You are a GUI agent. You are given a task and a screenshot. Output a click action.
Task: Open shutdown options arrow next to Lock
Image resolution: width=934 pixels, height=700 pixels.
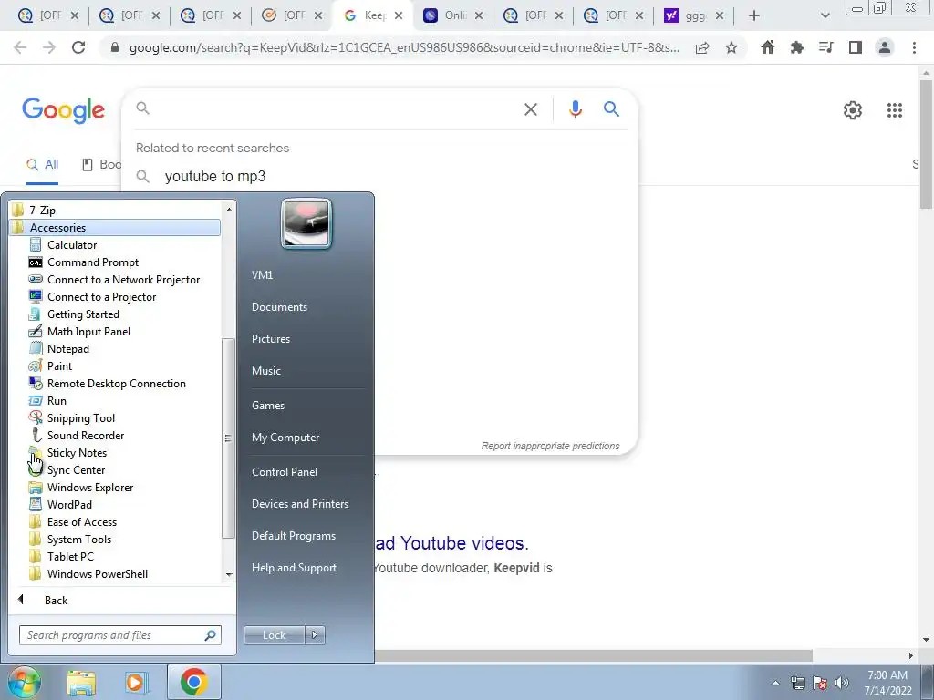(315, 635)
